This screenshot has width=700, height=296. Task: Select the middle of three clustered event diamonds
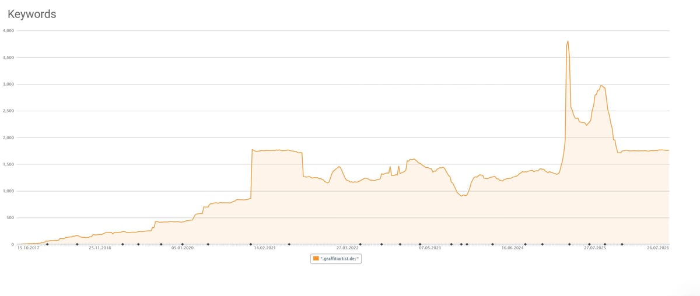(x=461, y=244)
